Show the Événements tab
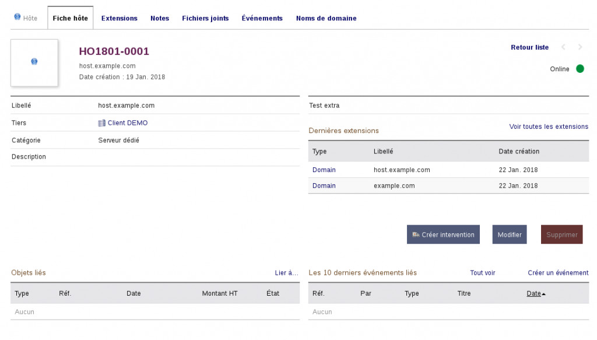Image resolution: width=597 pixels, height=340 pixels. click(x=262, y=18)
